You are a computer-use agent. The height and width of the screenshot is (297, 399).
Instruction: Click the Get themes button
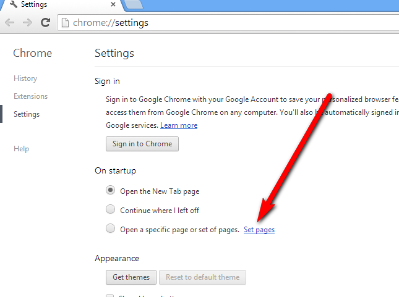(x=131, y=277)
